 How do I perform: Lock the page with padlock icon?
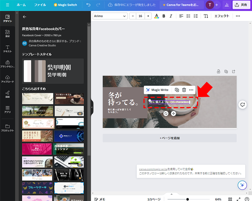[218, 71]
